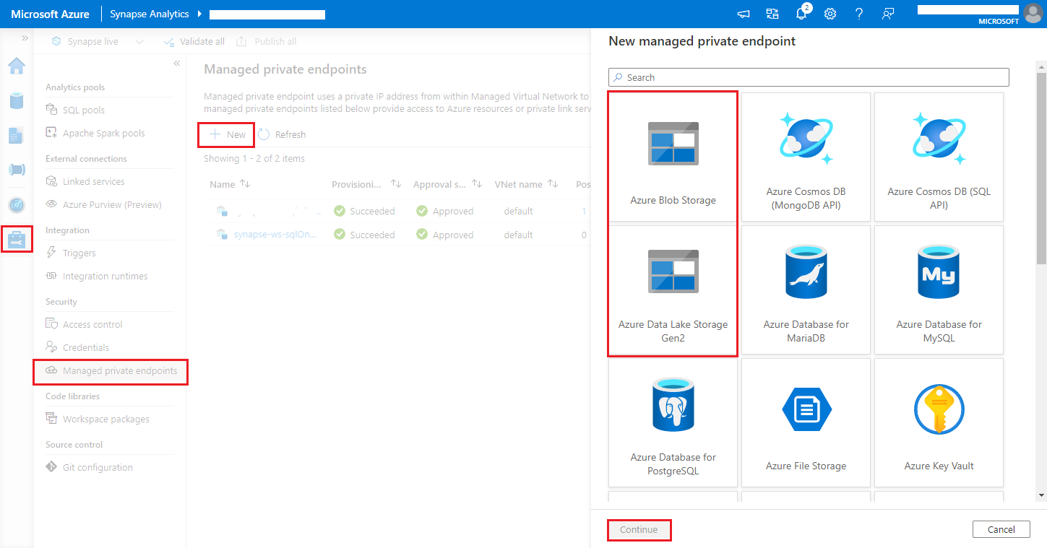Open the notifications bell with two alerts
Screen dimensions: 1047x548
pyautogui.click(x=801, y=13)
